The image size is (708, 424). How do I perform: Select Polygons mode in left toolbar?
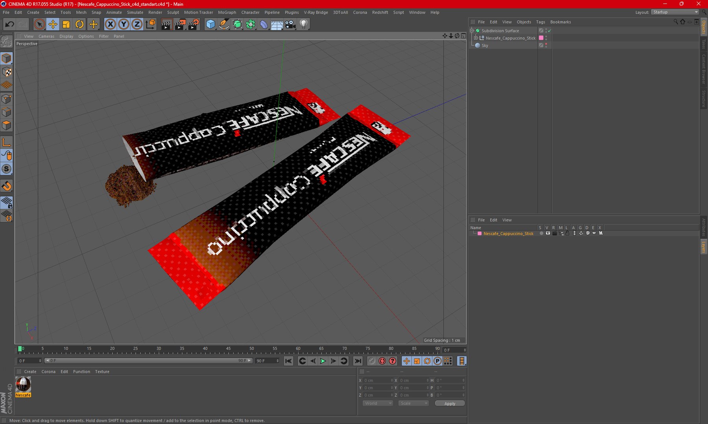click(x=7, y=126)
